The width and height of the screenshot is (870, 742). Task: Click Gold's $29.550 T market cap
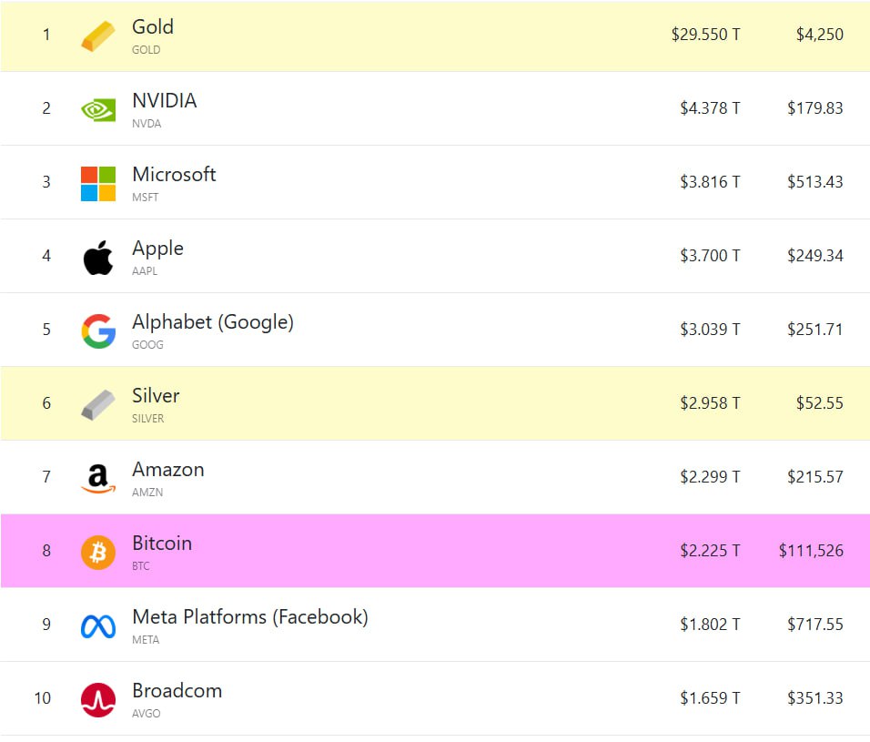pos(705,36)
